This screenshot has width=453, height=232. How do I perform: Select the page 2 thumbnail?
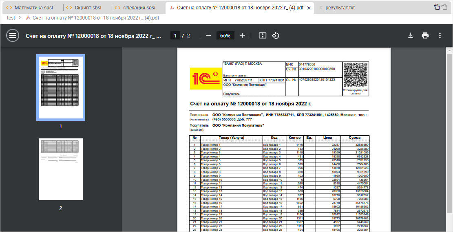(x=61, y=169)
